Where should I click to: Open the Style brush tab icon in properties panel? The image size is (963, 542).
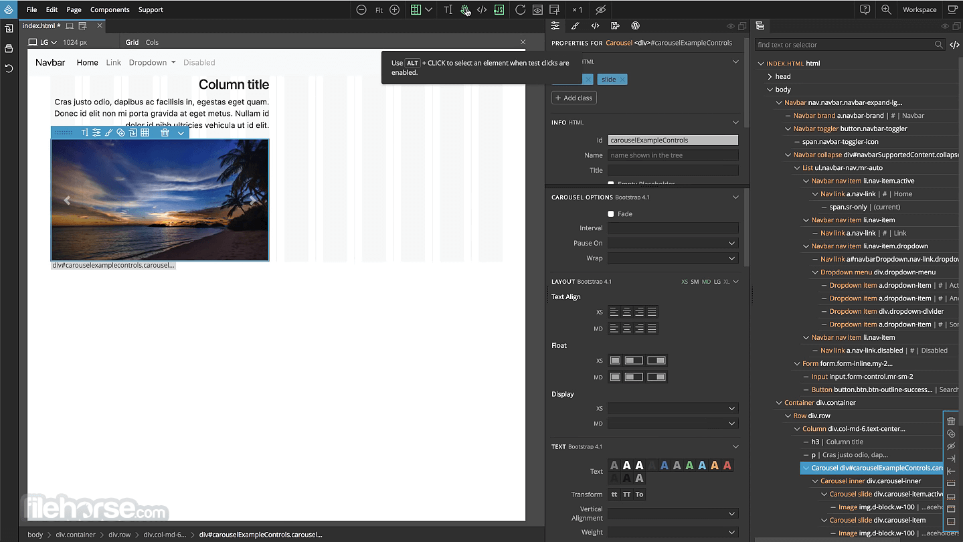[x=575, y=26]
